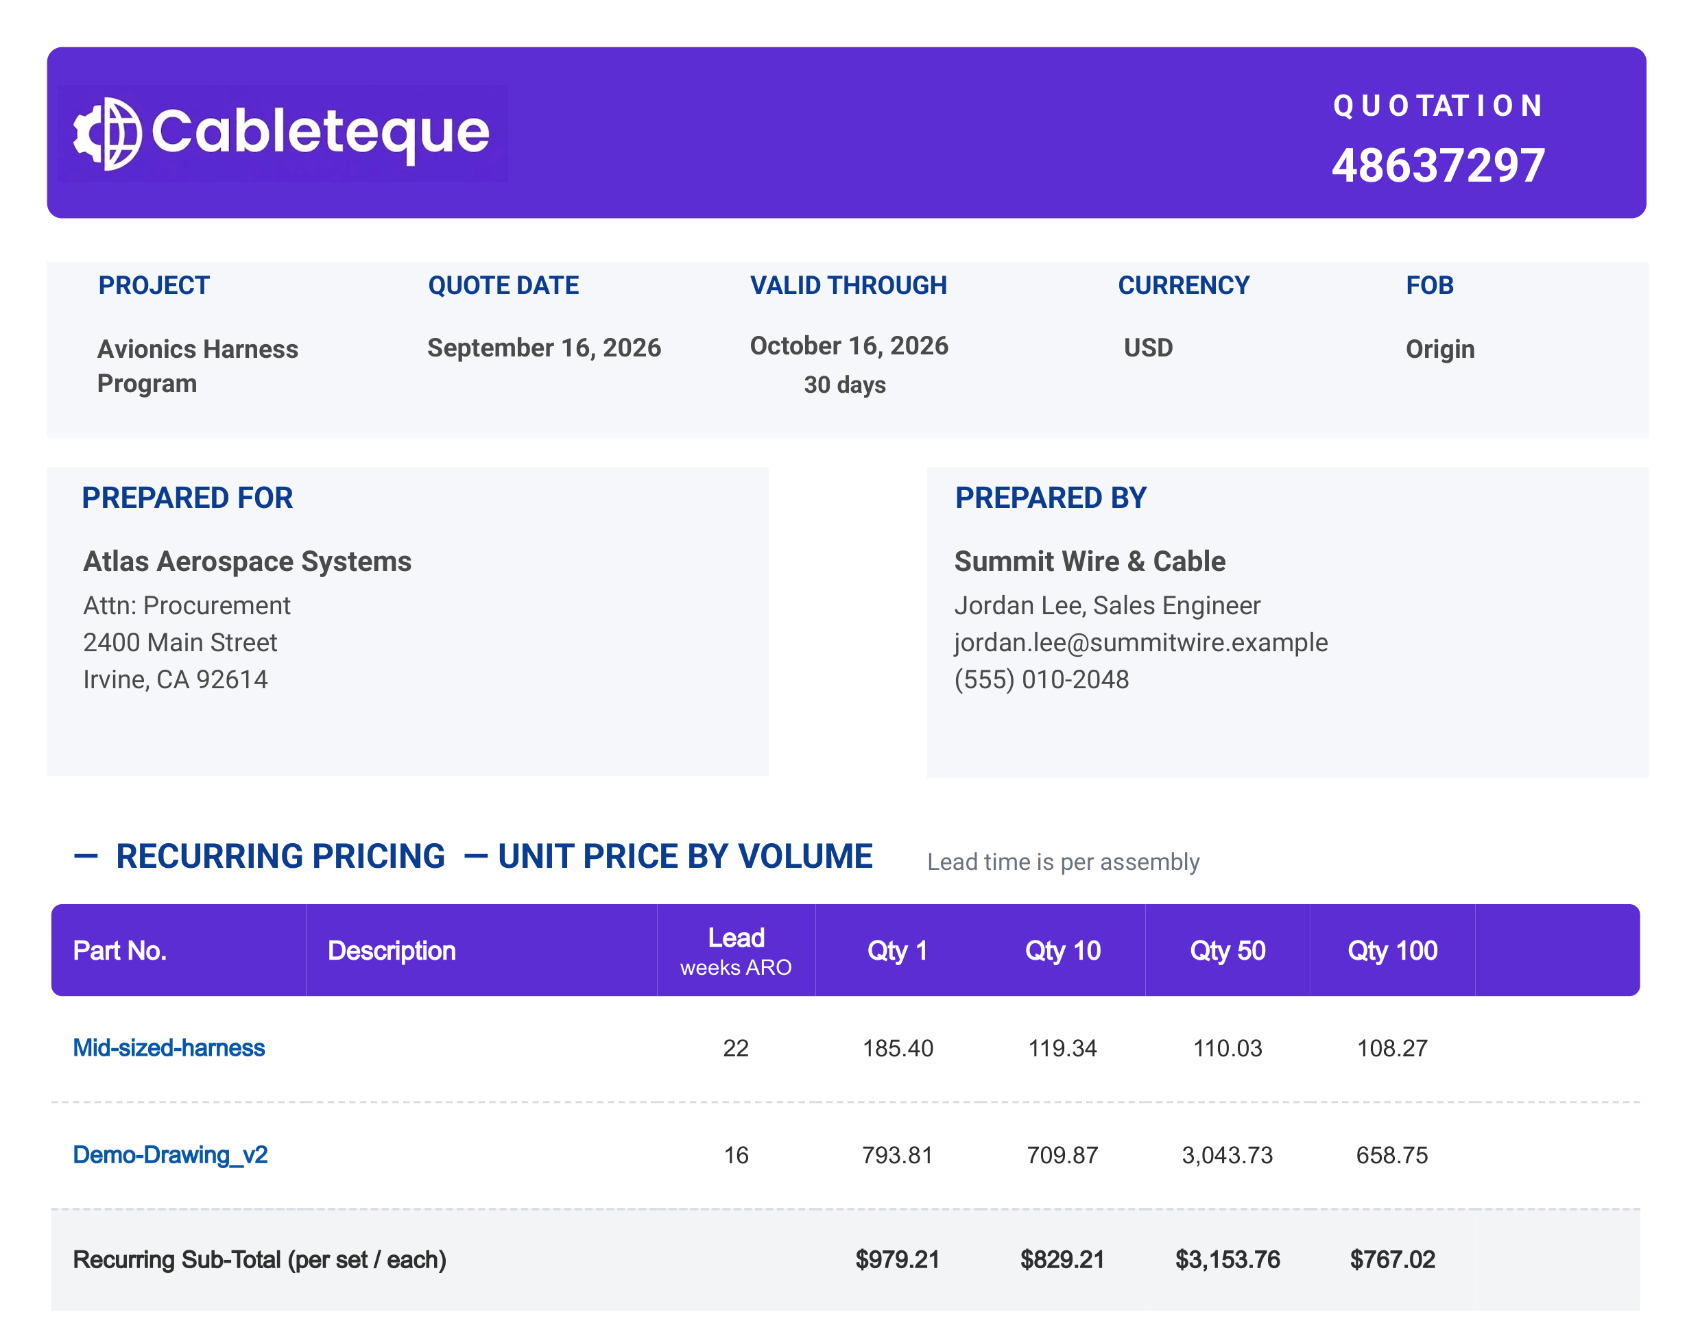Click the Qty 1 column header
This screenshot has width=1700, height=1323.
pos(898,950)
